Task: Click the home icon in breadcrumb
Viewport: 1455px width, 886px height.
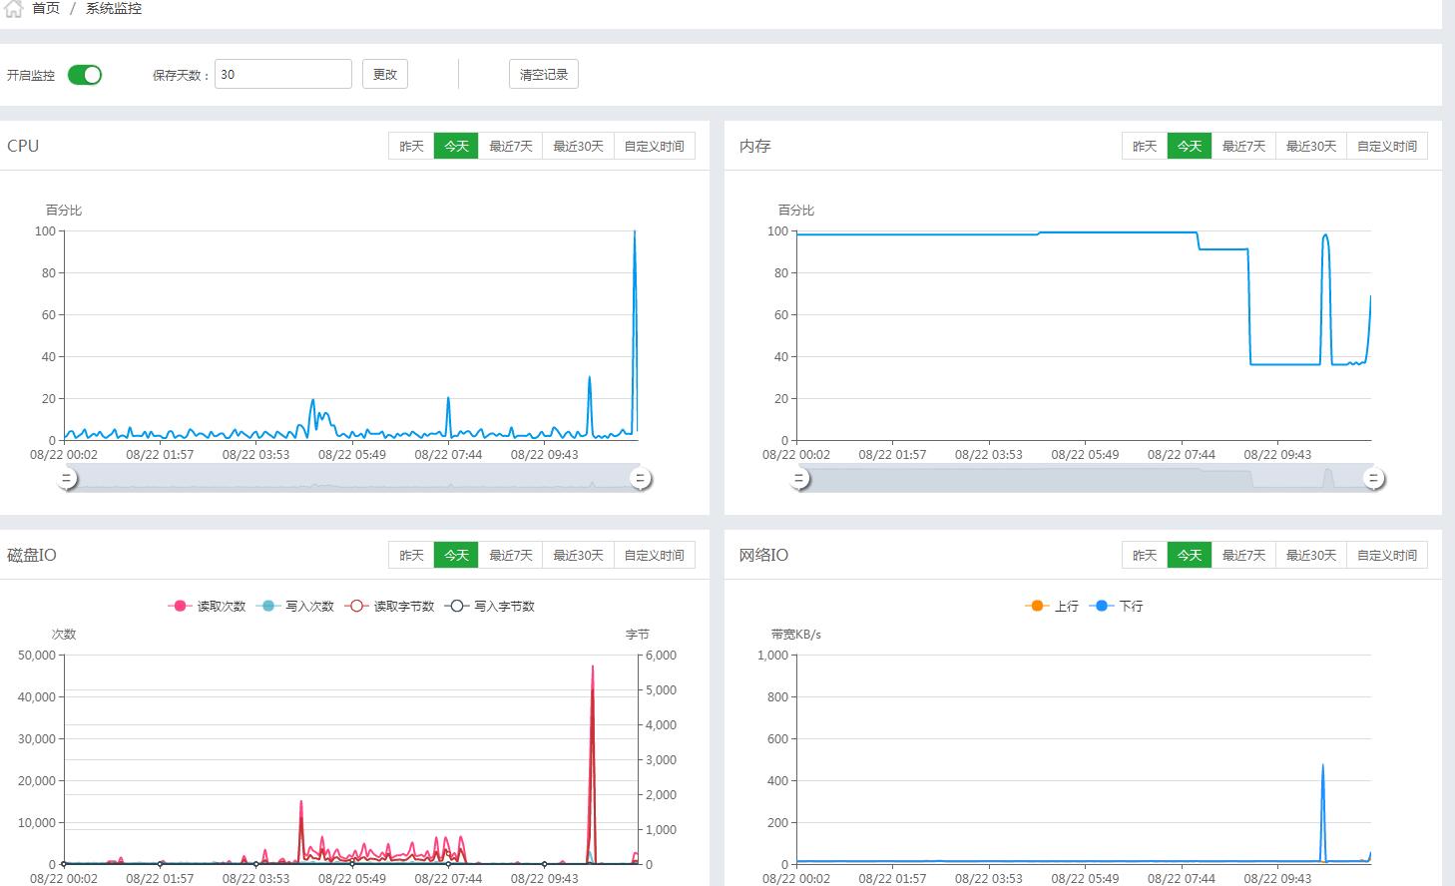Action: [x=13, y=9]
